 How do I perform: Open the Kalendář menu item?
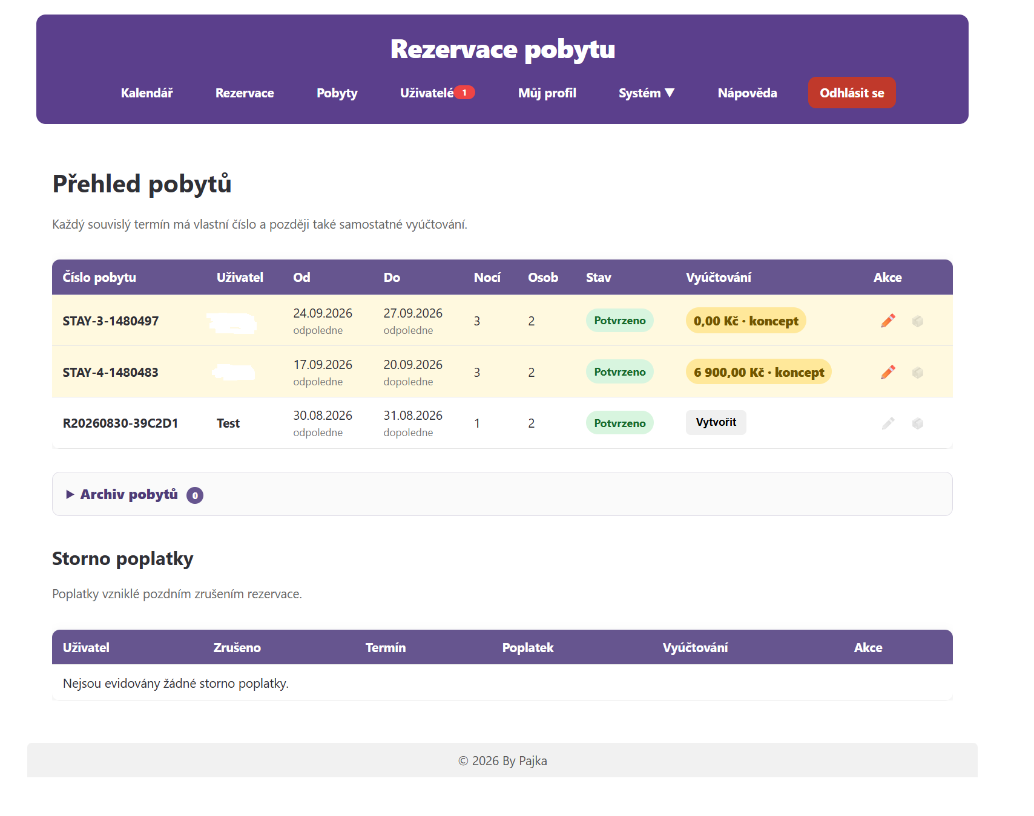[147, 93]
